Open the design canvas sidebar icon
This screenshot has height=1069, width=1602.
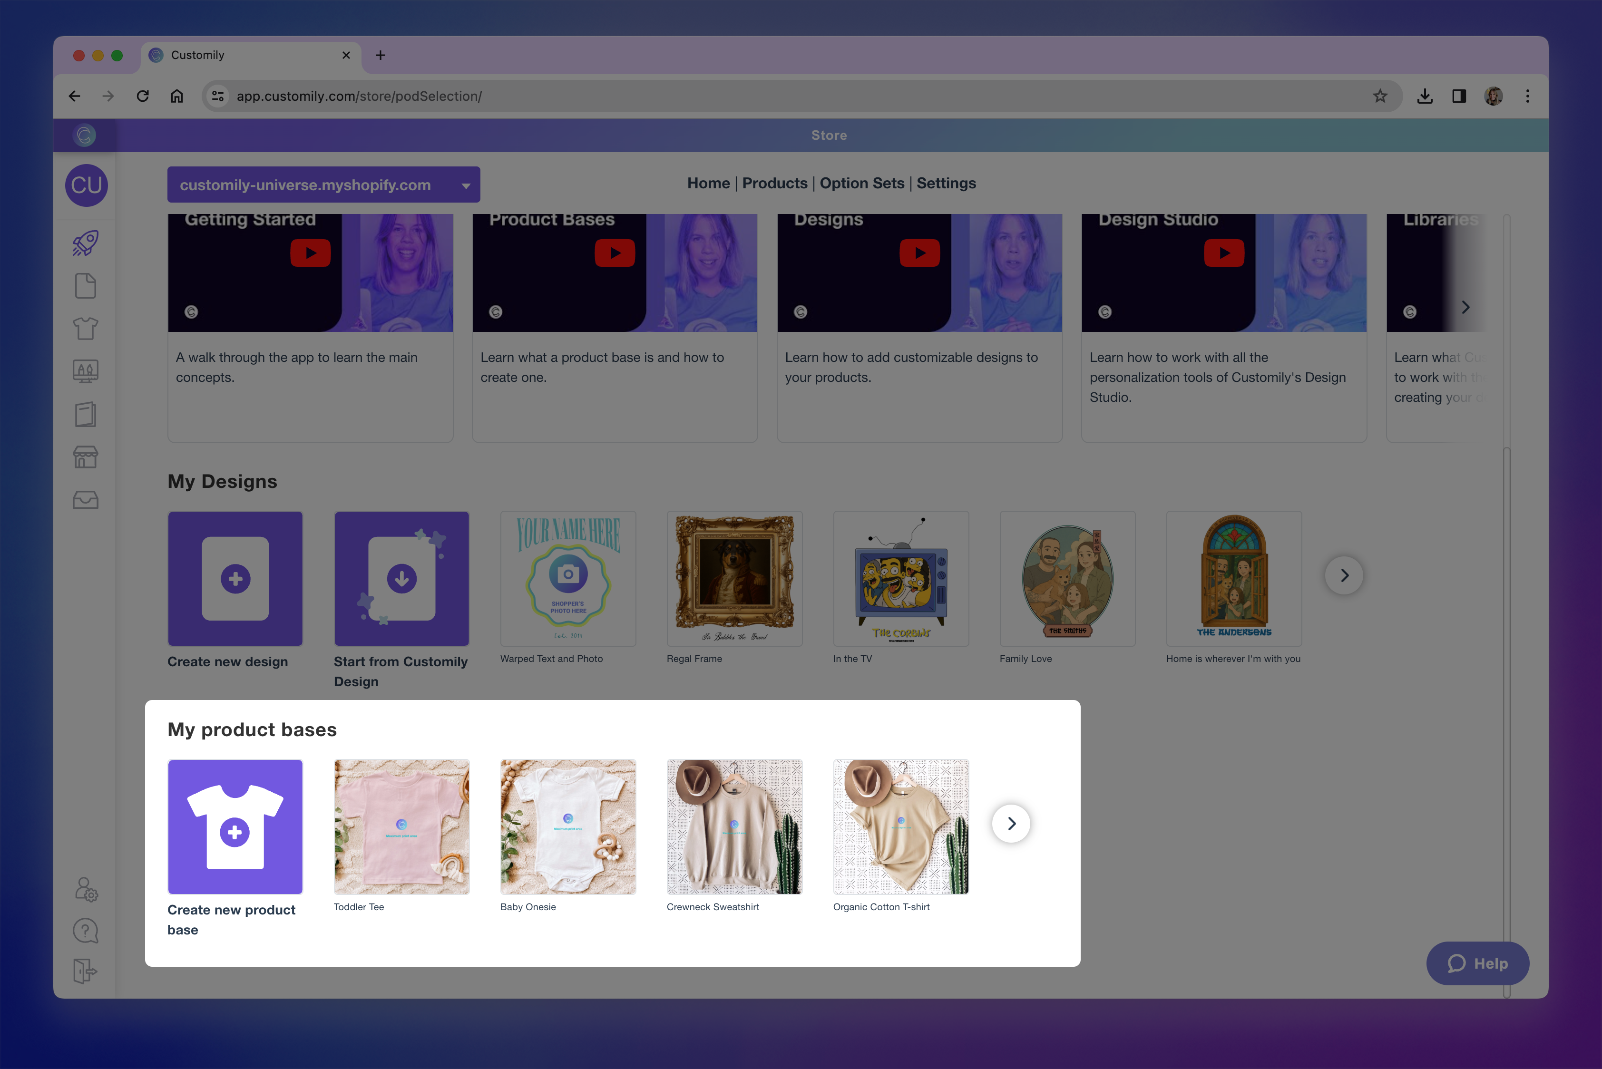(85, 371)
